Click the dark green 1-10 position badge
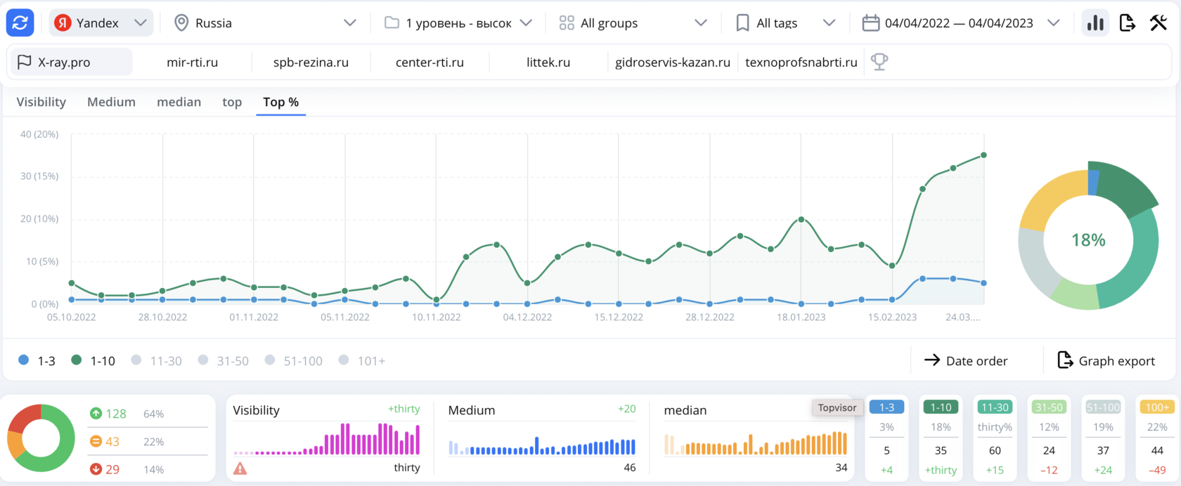 pos(941,407)
